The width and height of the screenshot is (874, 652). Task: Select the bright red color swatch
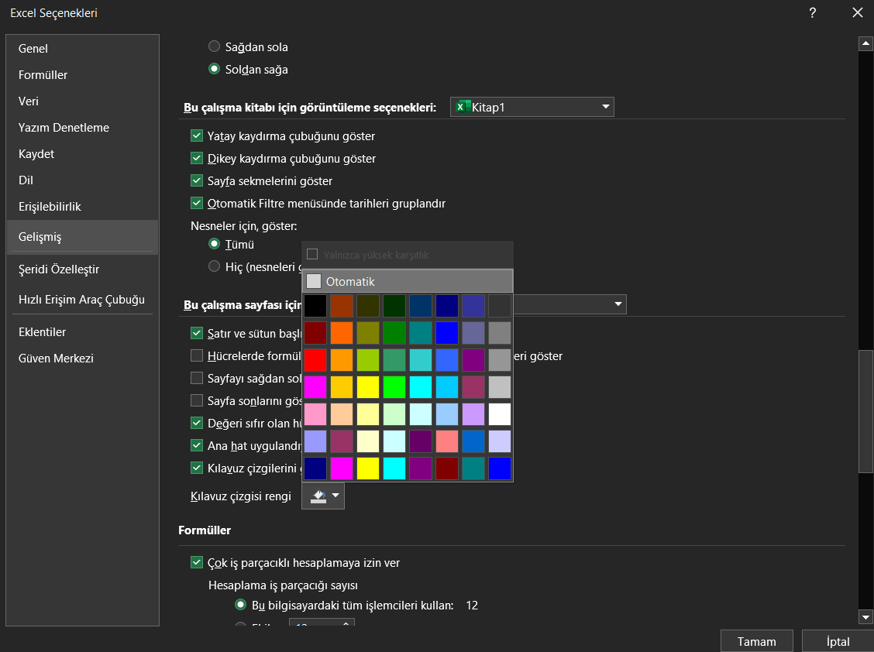point(315,359)
